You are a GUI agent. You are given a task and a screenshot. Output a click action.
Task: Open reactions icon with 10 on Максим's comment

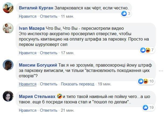pyautogui.click(x=146, y=81)
